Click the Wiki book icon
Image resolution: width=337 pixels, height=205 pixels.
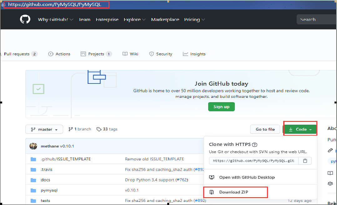(x=125, y=54)
